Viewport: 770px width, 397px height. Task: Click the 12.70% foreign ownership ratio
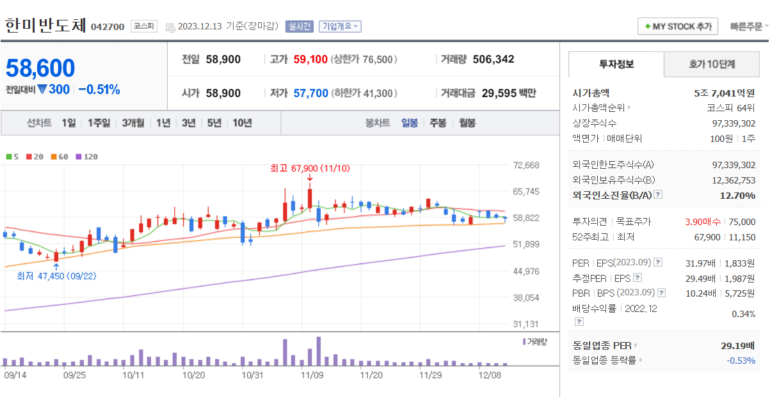(x=737, y=196)
